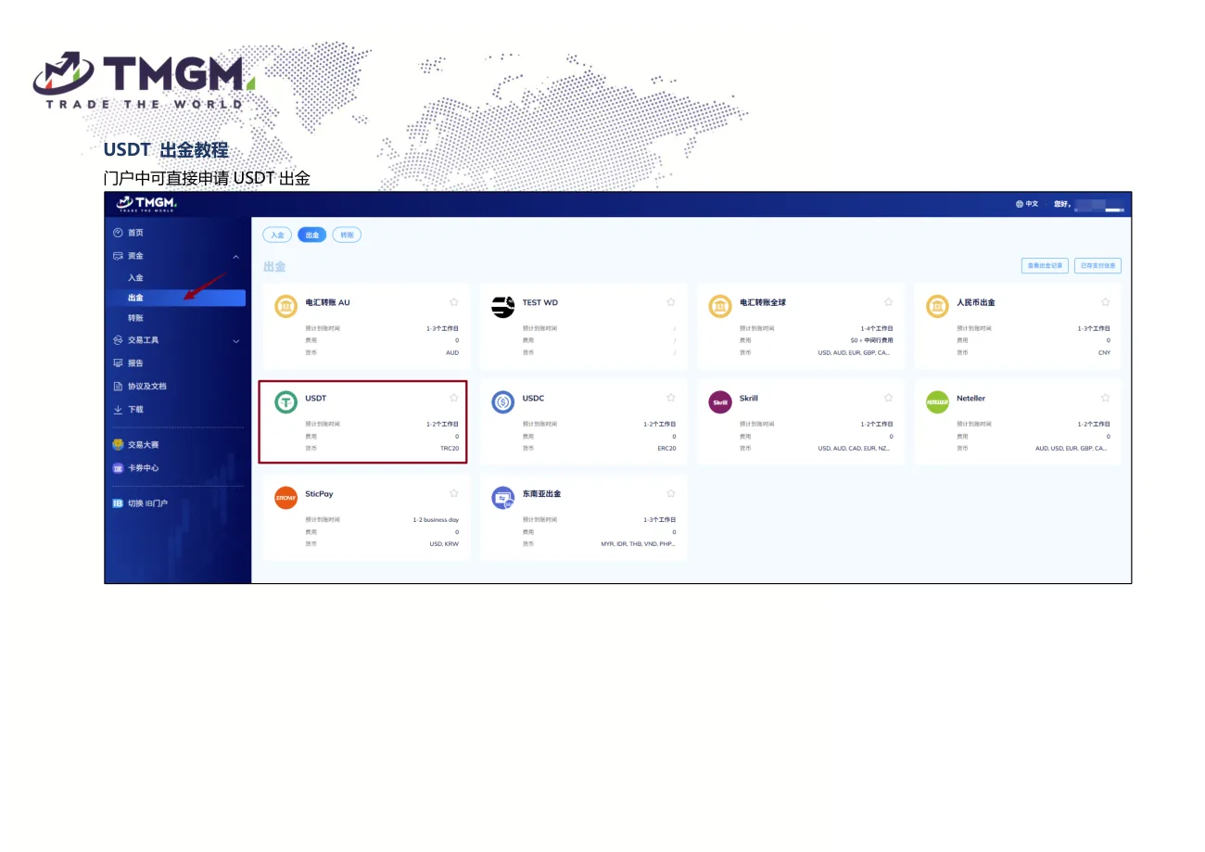This screenshot has height=852, width=1205.
Task: Click the green Neteller logo icon
Action: (x=938, y=402)
